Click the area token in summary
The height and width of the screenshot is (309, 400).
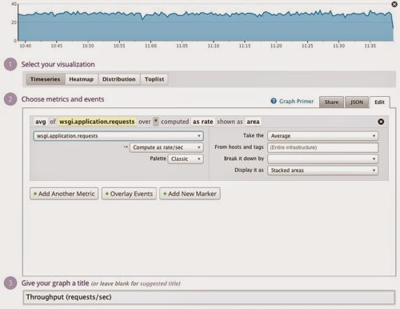click(253, 122)
